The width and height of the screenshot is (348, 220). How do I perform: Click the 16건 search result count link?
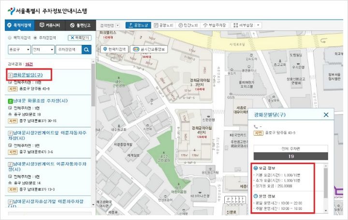coord(29,64)
